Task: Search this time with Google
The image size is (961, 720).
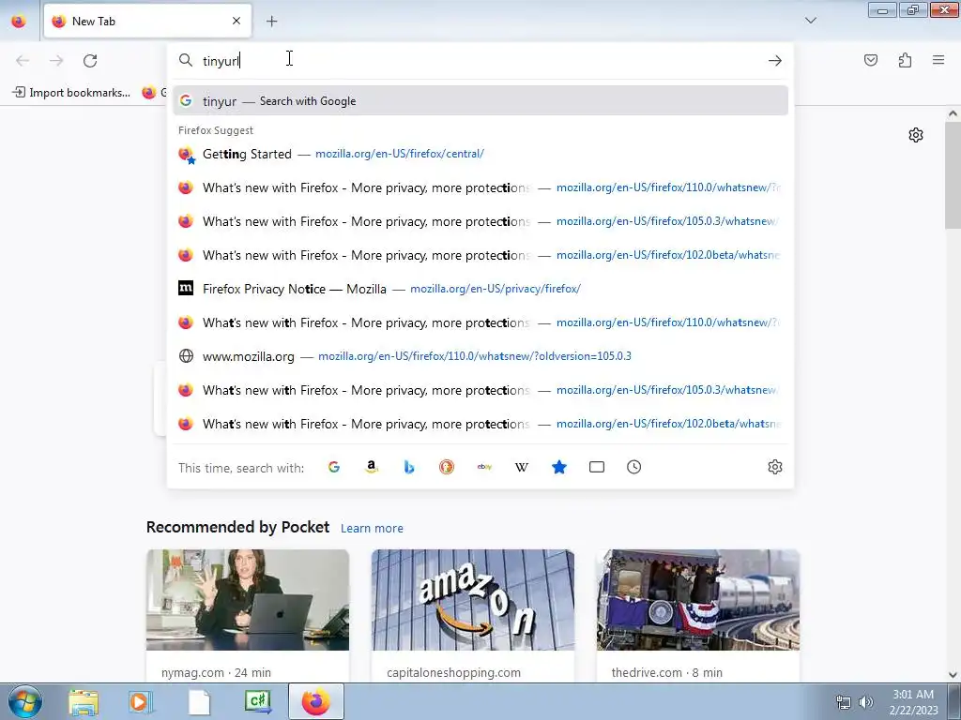Action: (334, 467)
